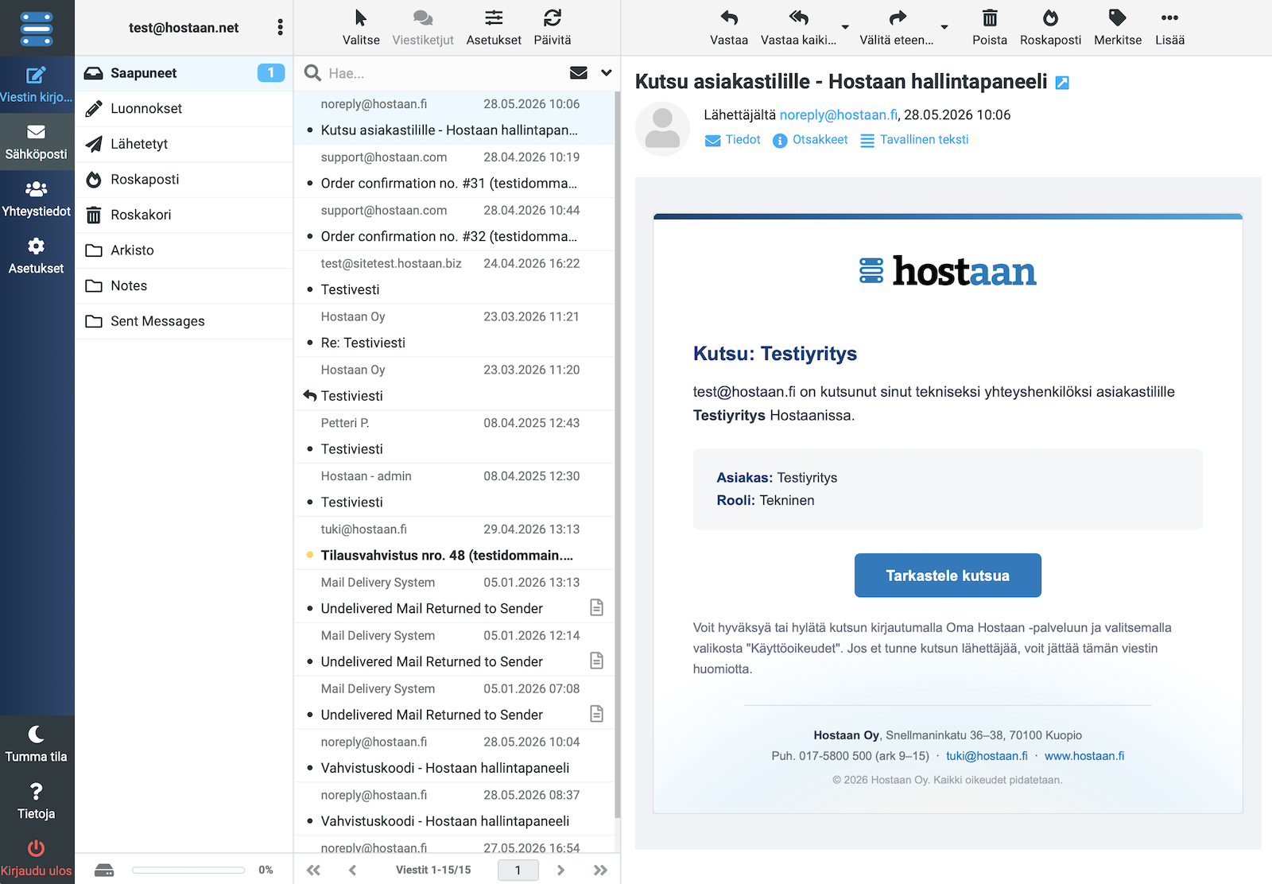This screenshot has height=884, width=1272.
Task: Open the Tilausvahvistus nro. 48 message
Action: tap(454, 543)
